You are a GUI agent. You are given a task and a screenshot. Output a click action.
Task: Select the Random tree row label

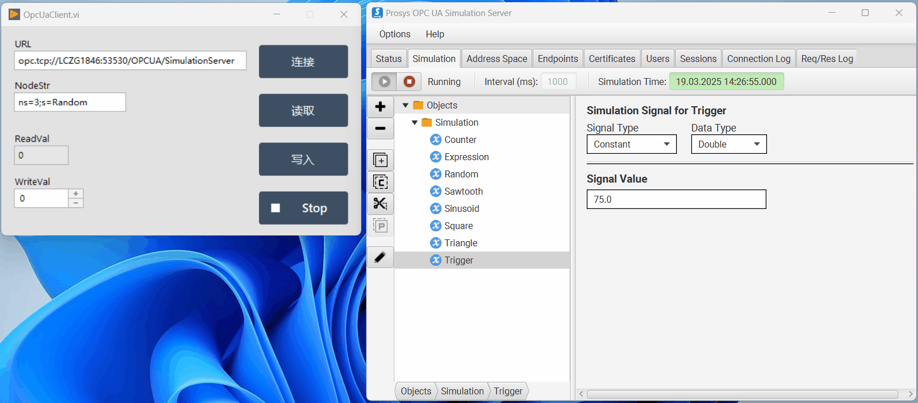point(461,174)
